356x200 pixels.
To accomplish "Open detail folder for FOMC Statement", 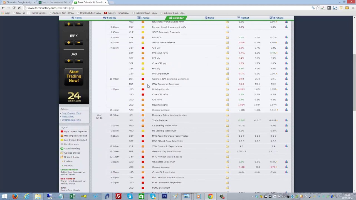I will 227,188.
